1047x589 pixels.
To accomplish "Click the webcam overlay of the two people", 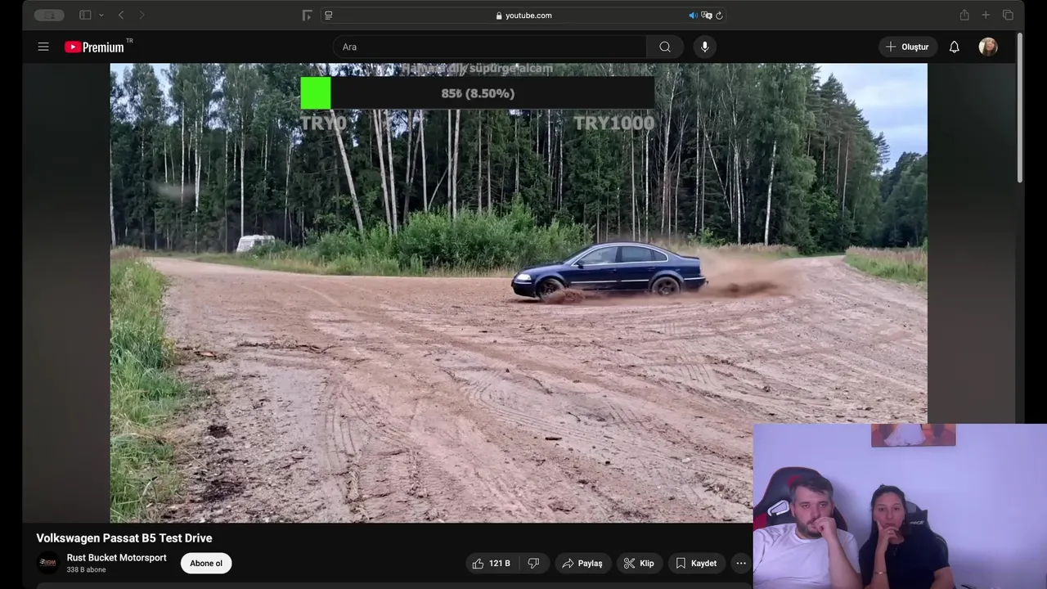I will click(900, 506).
